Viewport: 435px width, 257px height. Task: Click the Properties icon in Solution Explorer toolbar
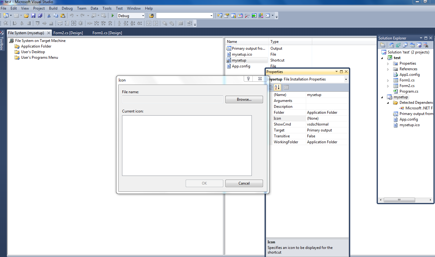pos(383,45)
